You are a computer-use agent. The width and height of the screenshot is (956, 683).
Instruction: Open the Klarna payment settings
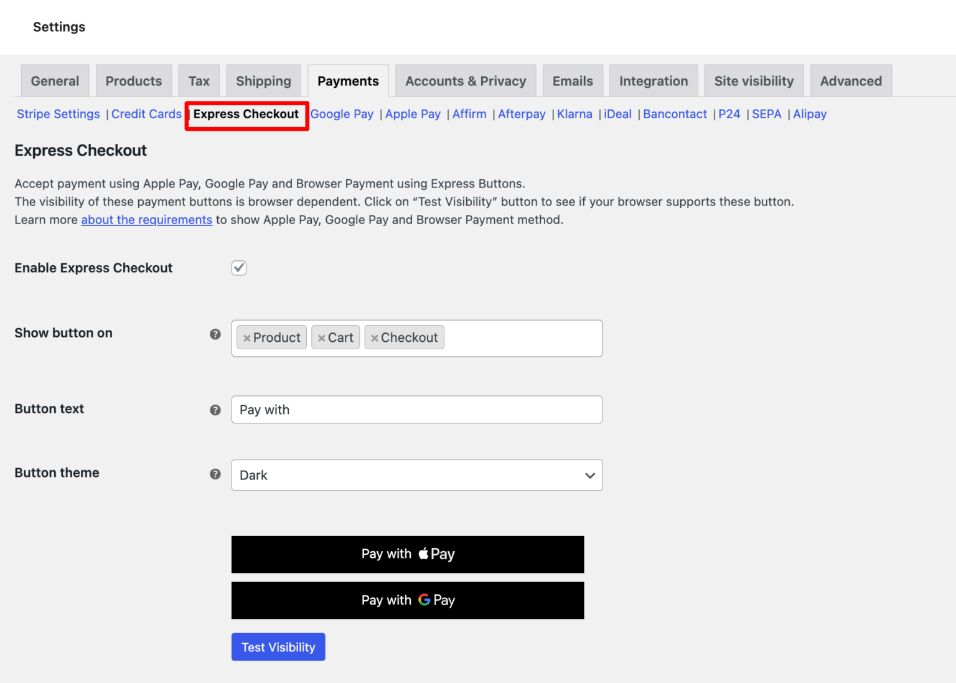point(574,114)
